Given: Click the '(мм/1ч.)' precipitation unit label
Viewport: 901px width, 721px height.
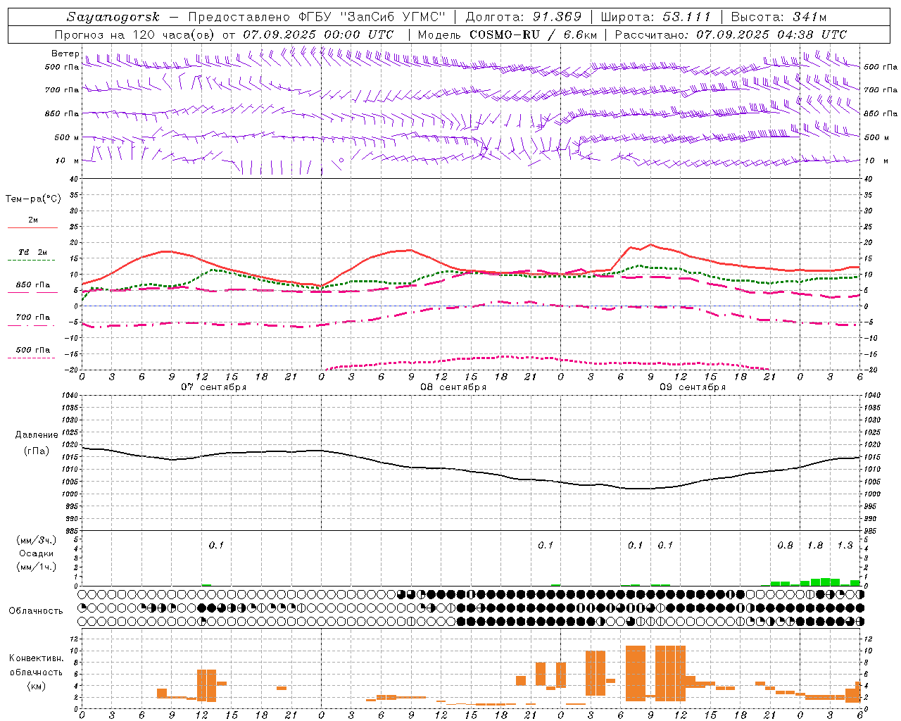Looking at the screenshot, I should 37,567.
